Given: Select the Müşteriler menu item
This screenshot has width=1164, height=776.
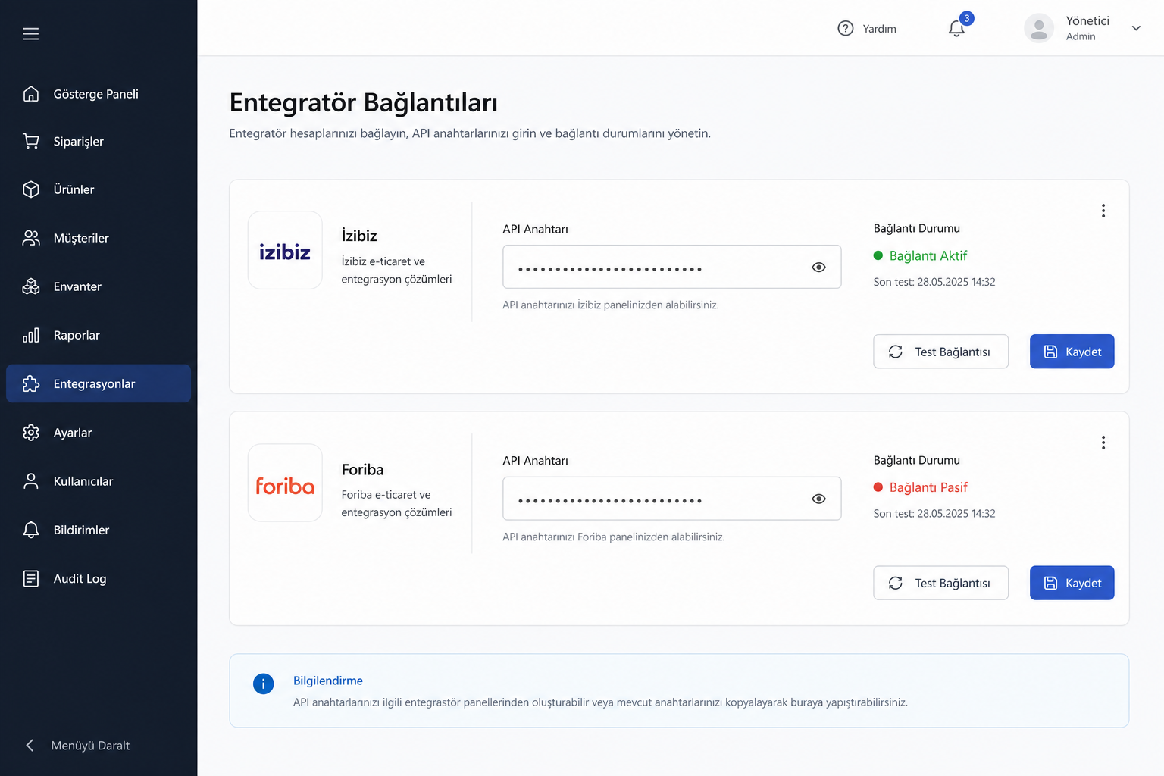Looking at the screenshot, I should point(99,238).
